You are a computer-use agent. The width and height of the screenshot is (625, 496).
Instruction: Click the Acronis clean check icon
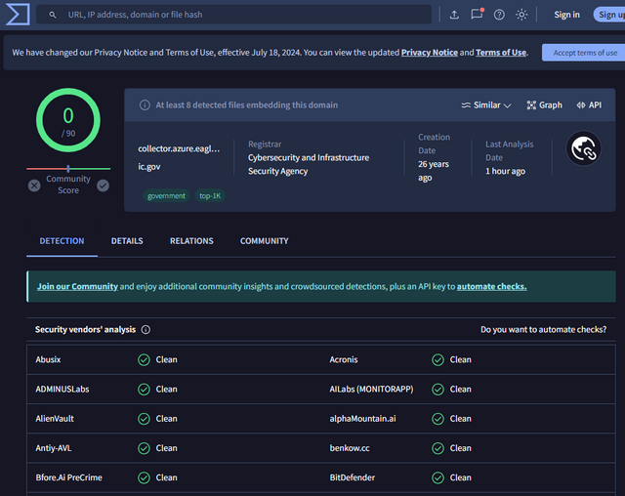(x=438, y=359)
